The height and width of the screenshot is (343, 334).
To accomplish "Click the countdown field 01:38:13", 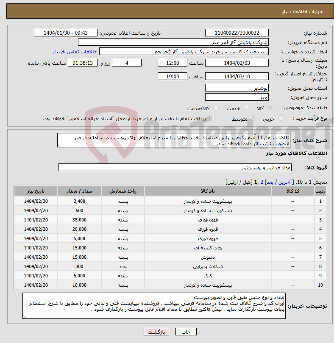I will [83, 63].
